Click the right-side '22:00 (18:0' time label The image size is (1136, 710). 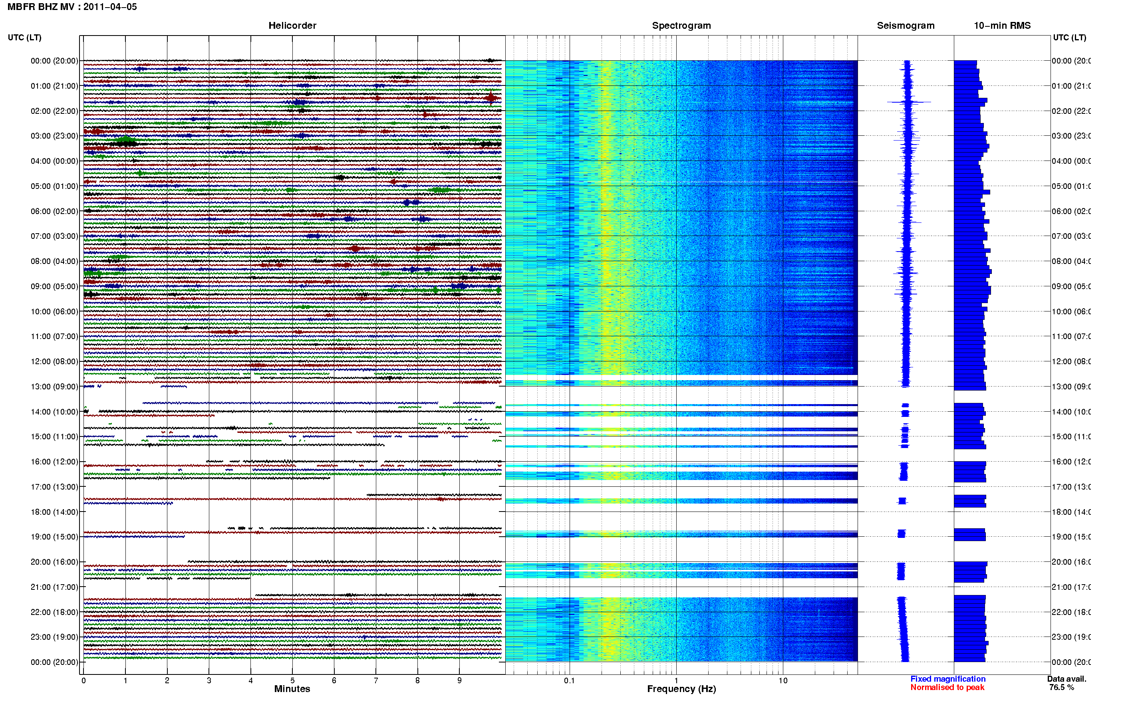1071,612
